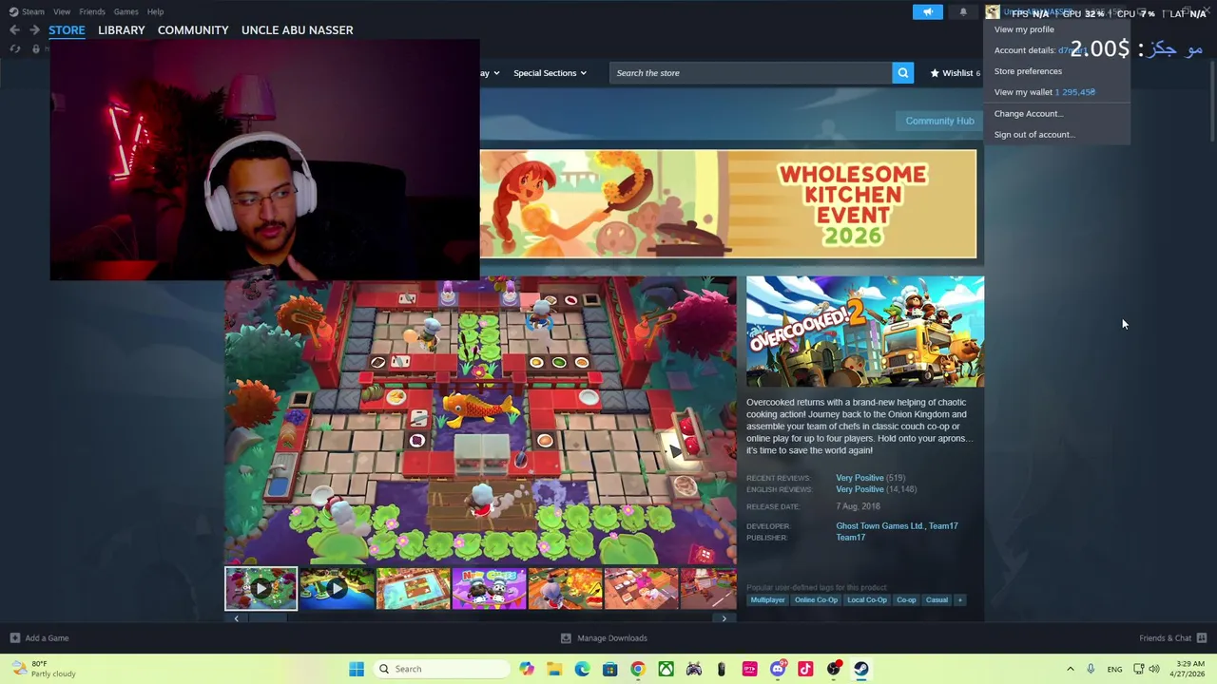Select View my profile in account menu
The width and height of the screenshot is (1217, 684).
[x=1024, y=29]
